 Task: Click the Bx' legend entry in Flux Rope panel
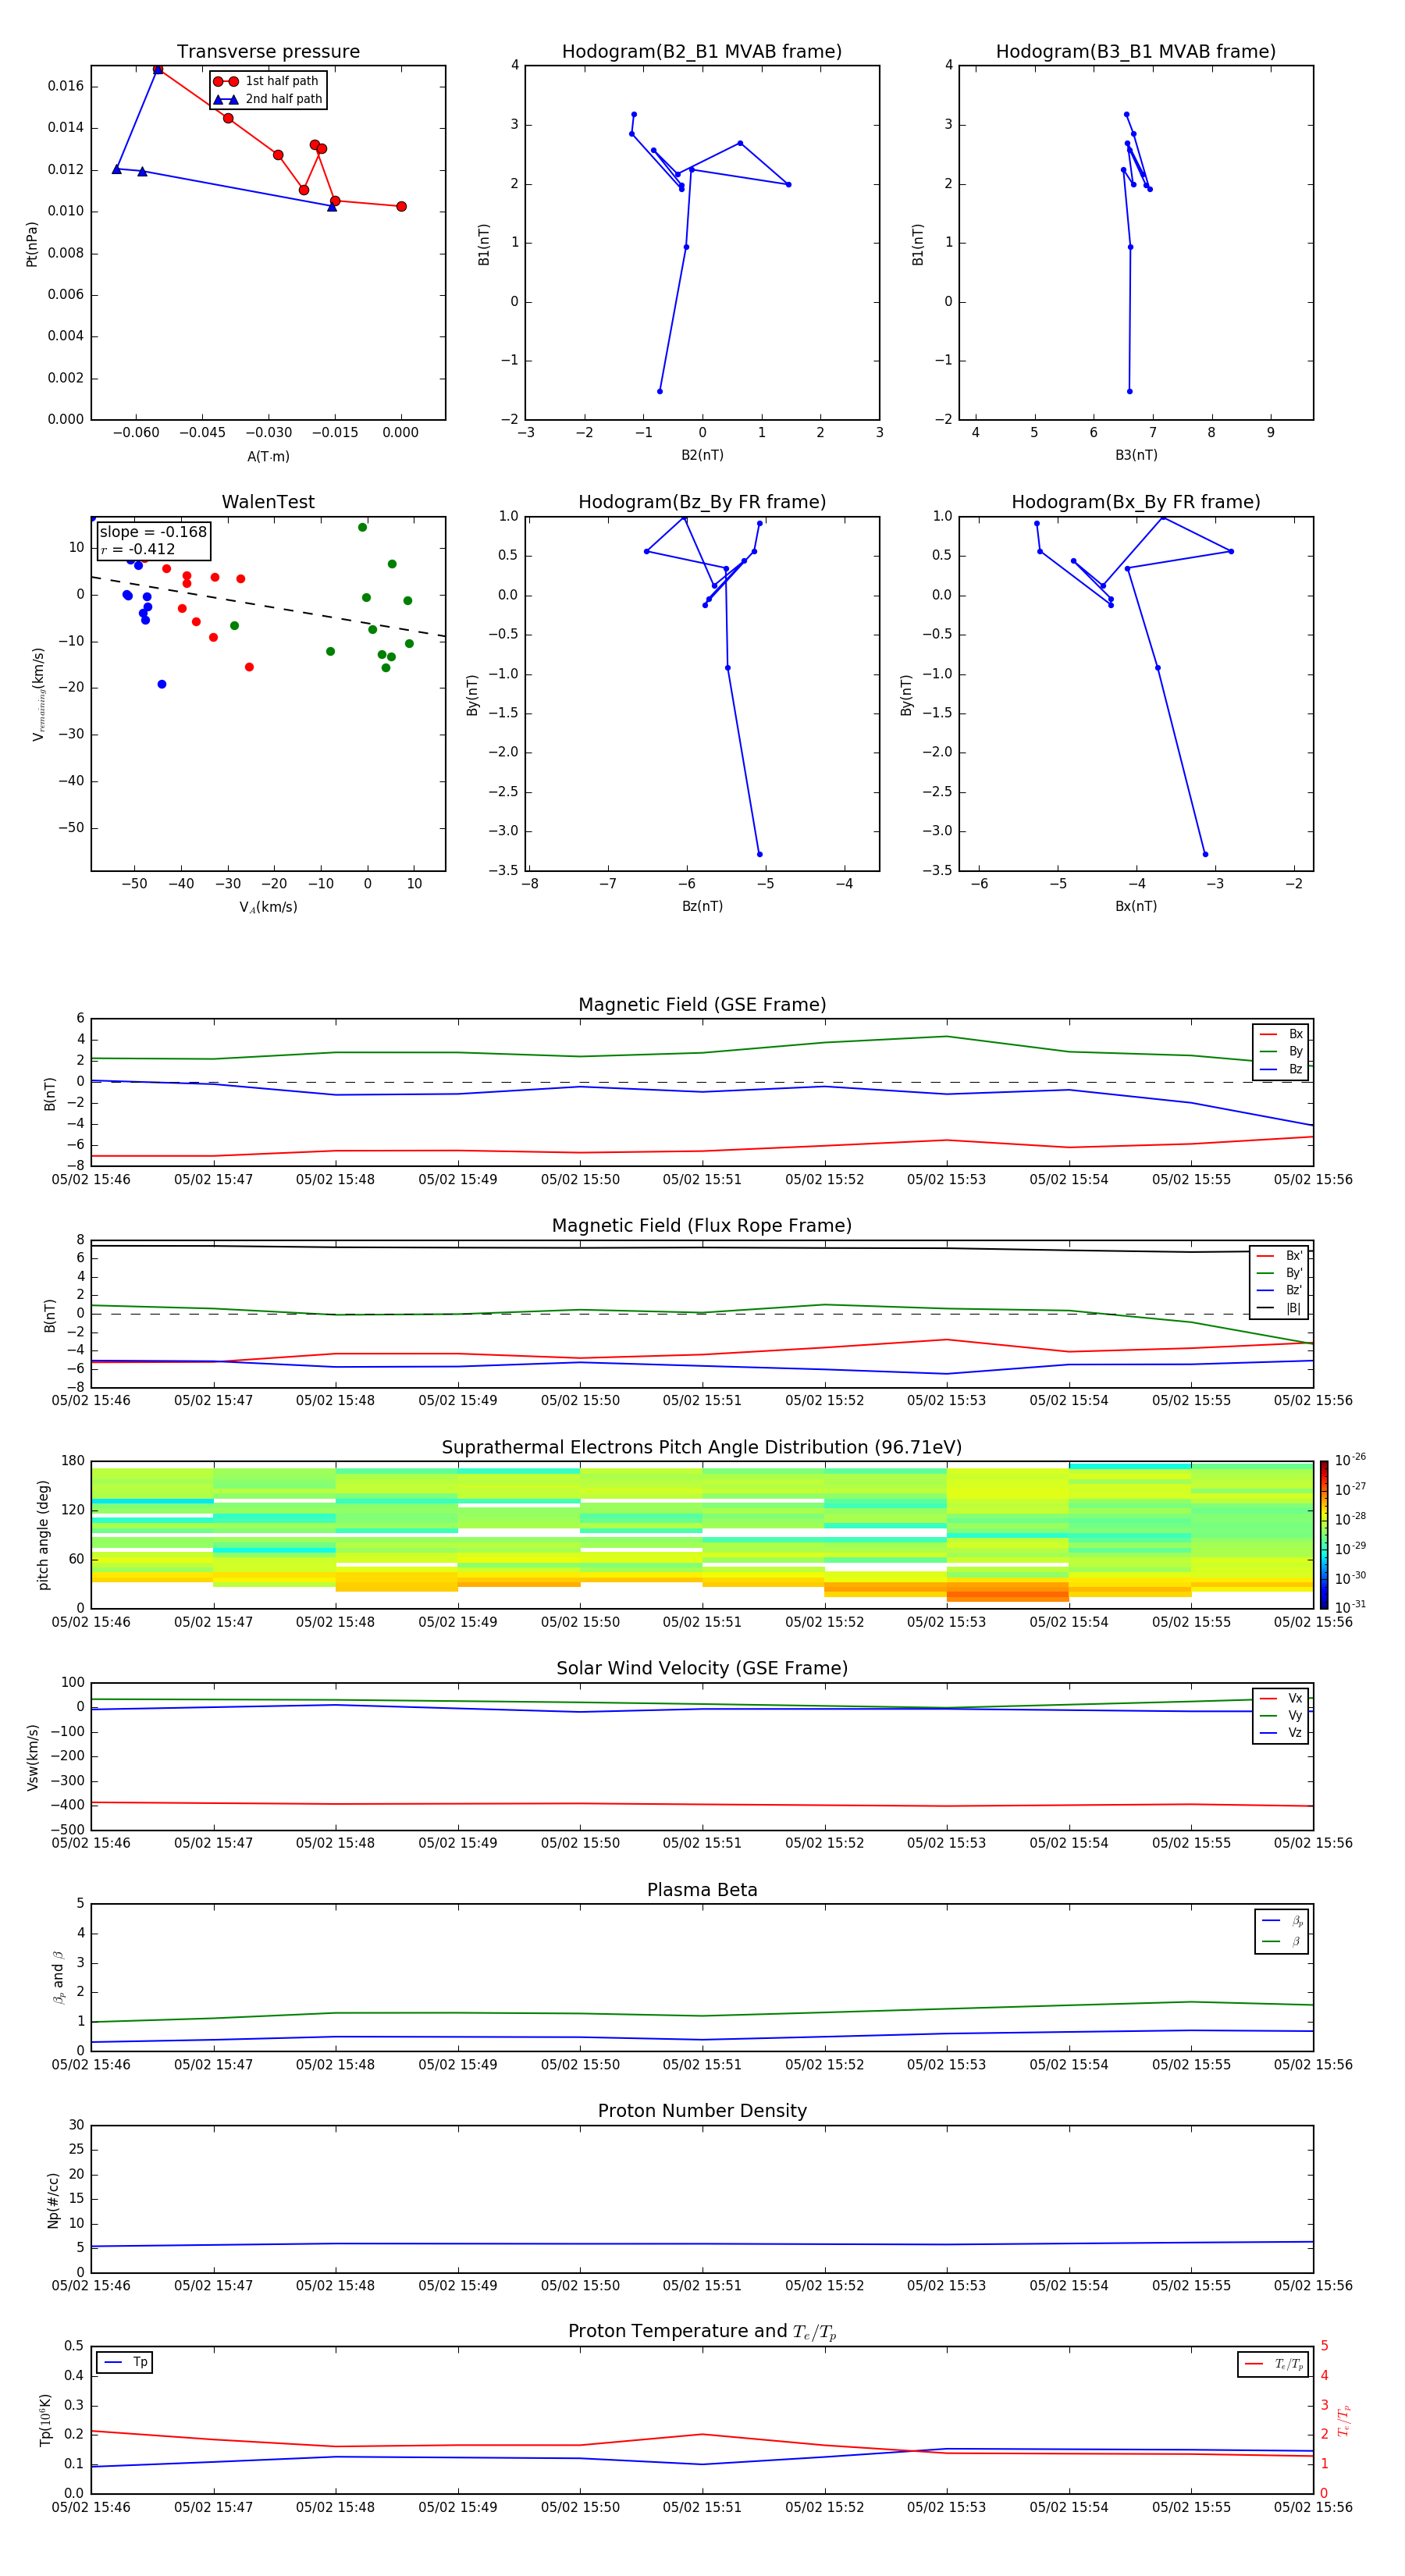(1279, 1256)
